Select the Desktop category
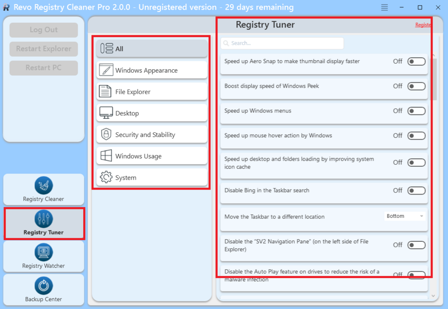Screen dimensions: 448x309 (152, 113)
